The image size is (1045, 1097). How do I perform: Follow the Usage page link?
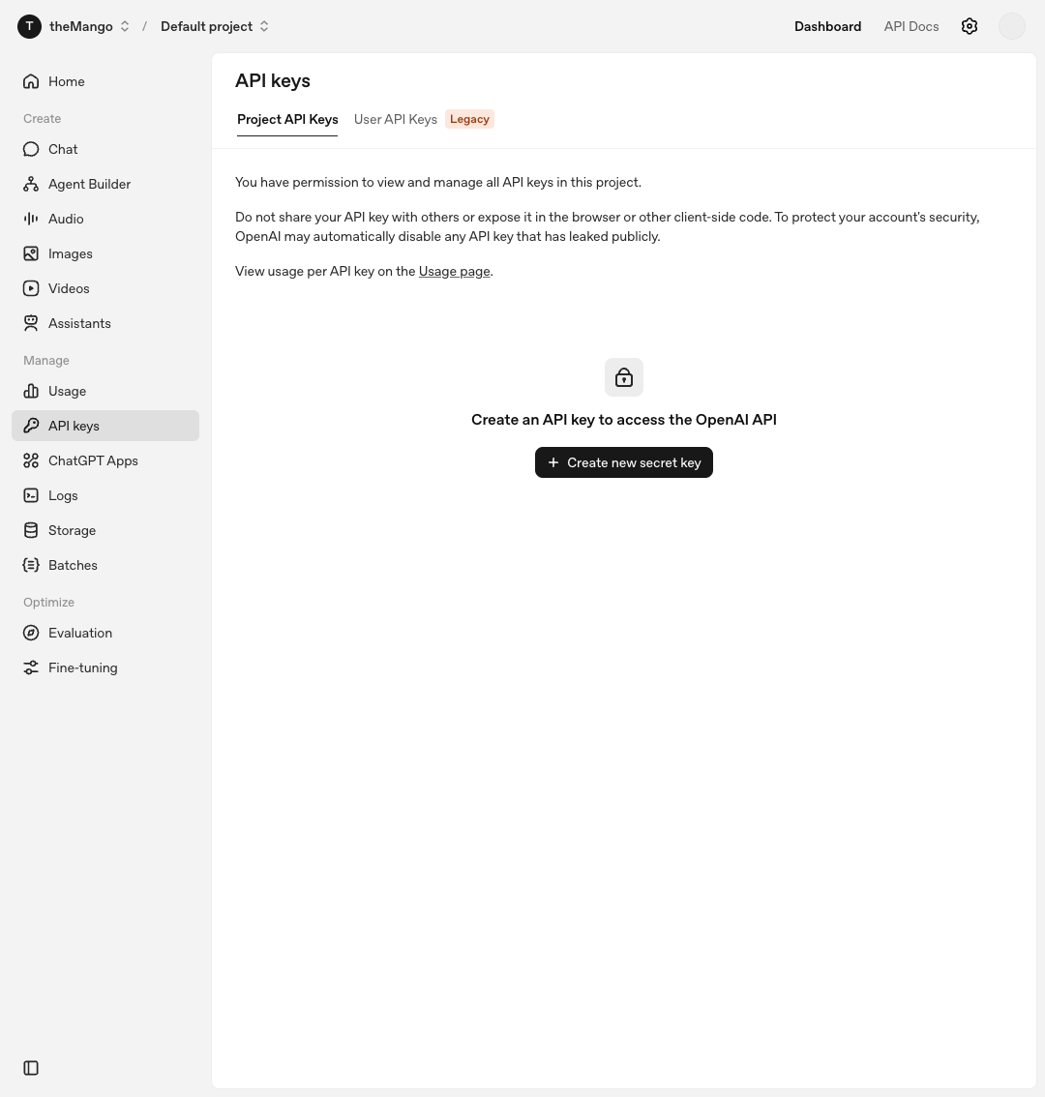(x=454, y=272)
